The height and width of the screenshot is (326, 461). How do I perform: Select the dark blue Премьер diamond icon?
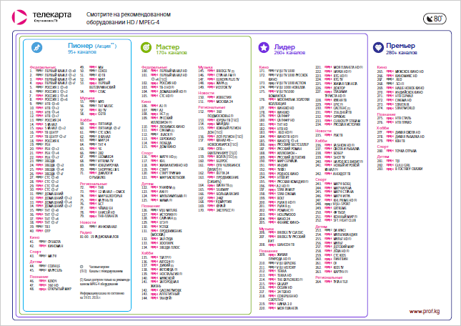pyautogui.click(x=378, y=47)
